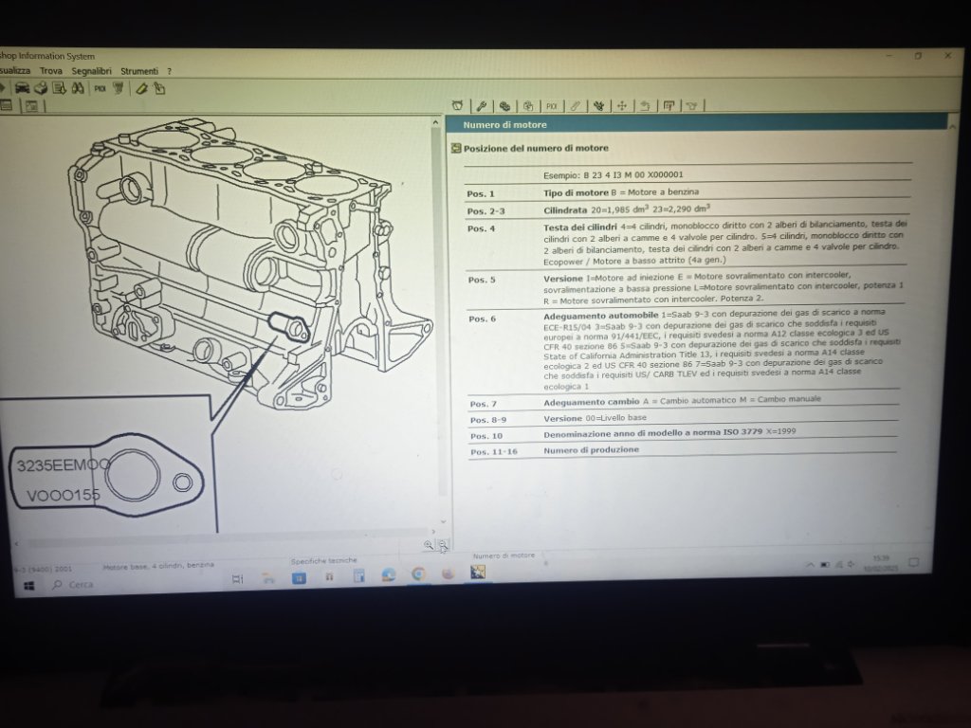Click the Pos. 8-9 row label
The width and height of the screenshot is (971, 728).
pyautogui.click(x=488, y=420)
